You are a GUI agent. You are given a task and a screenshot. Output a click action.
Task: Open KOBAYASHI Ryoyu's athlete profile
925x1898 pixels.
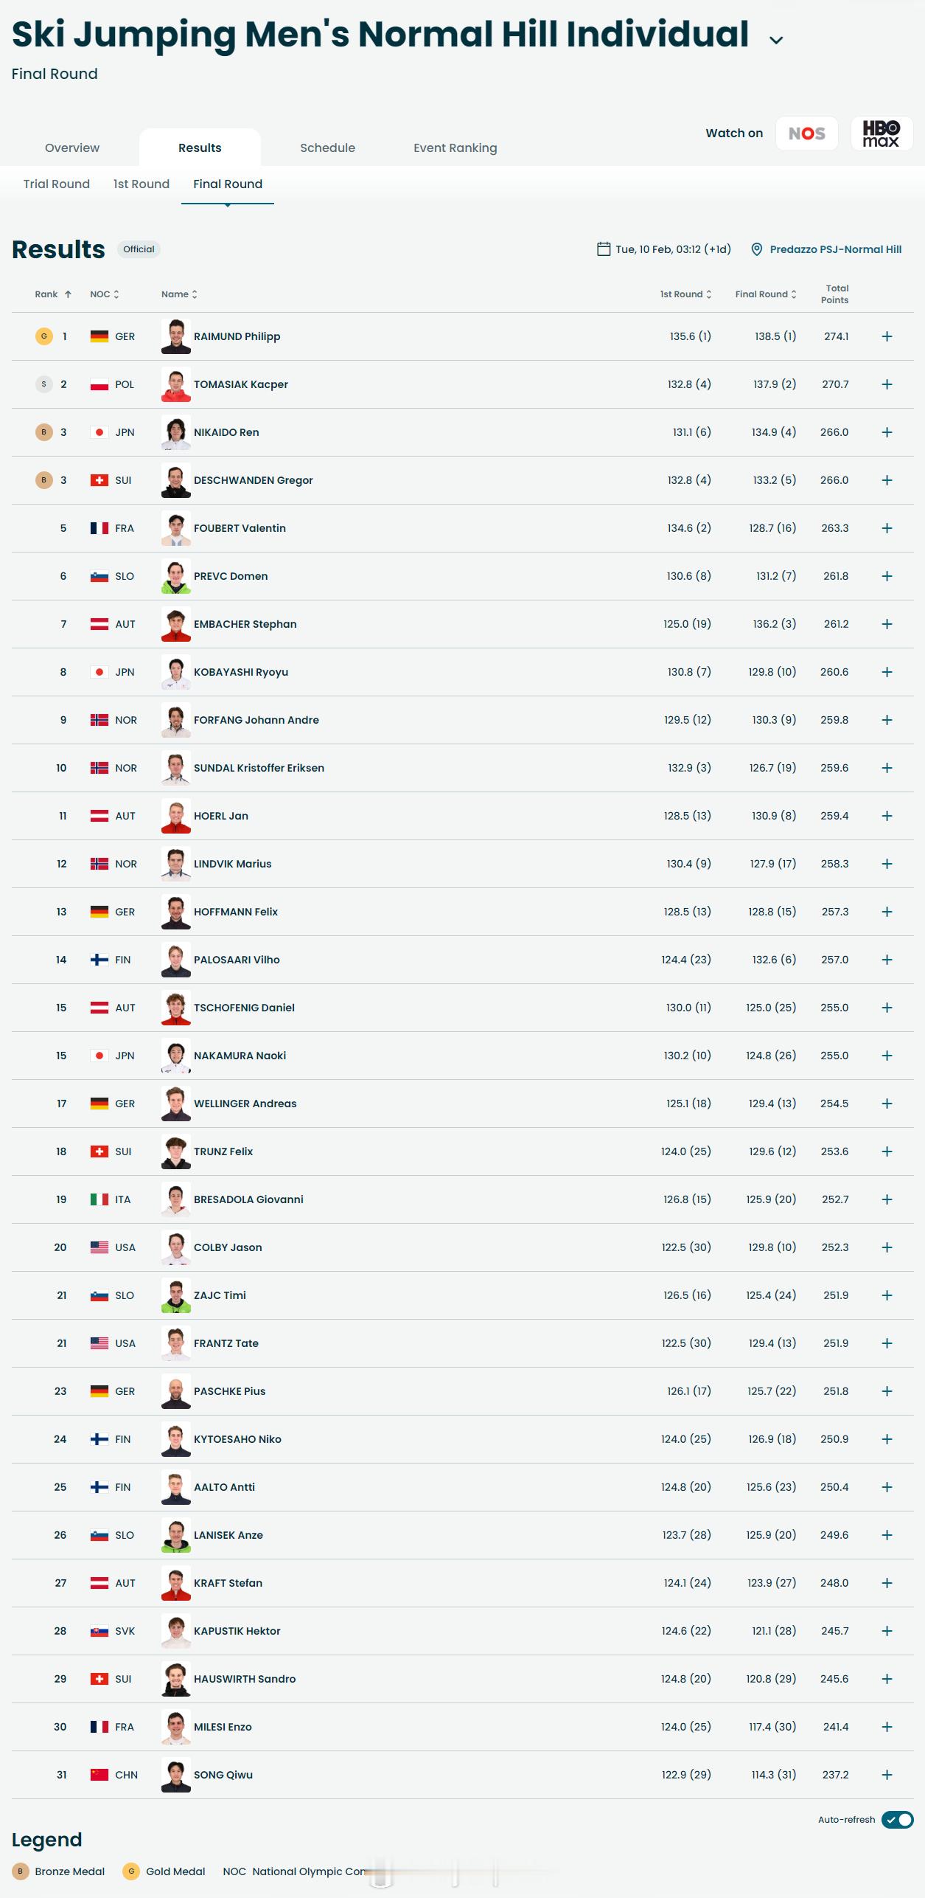240,672
